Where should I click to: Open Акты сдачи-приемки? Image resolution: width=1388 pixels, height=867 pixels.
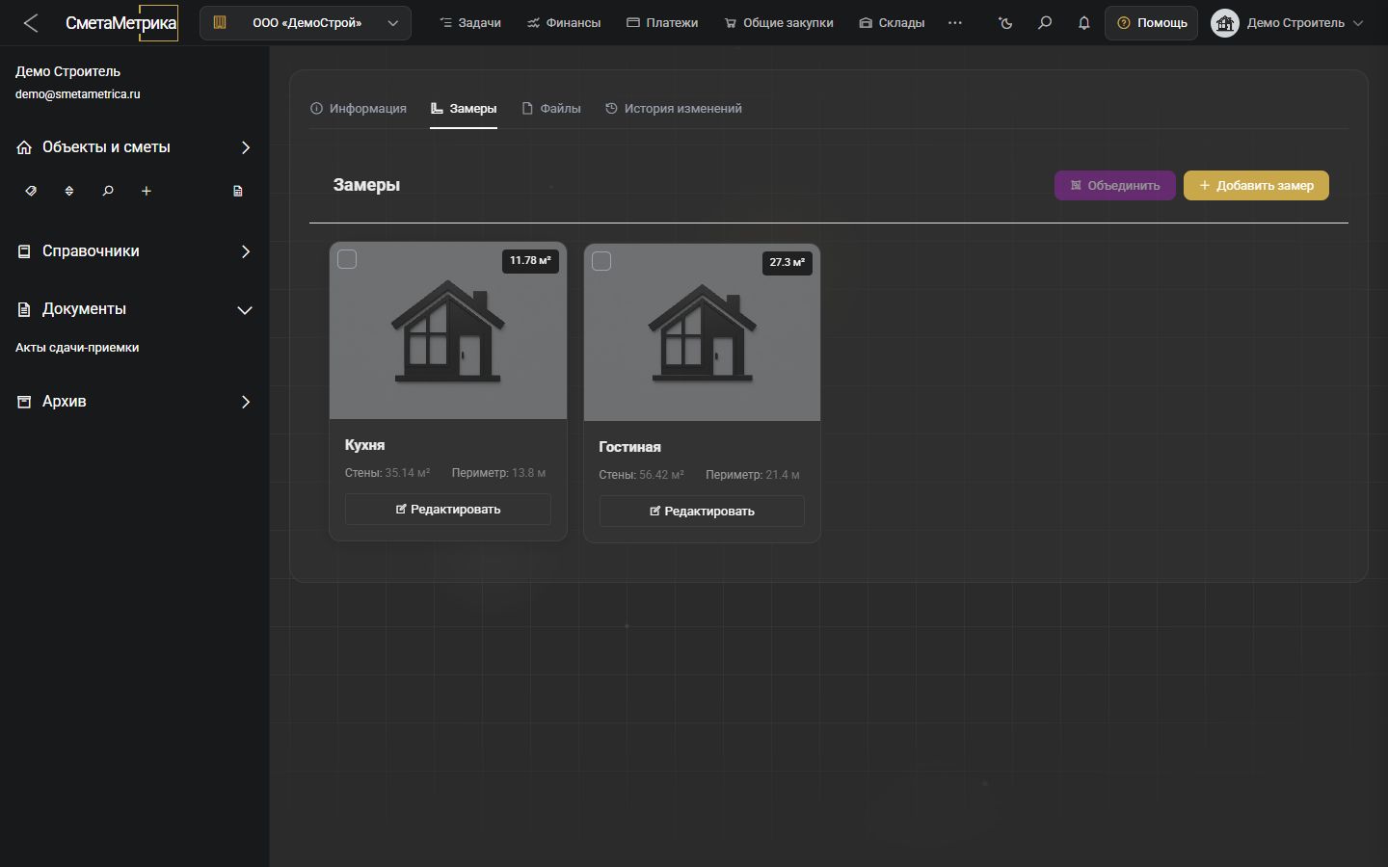point(77,348)
